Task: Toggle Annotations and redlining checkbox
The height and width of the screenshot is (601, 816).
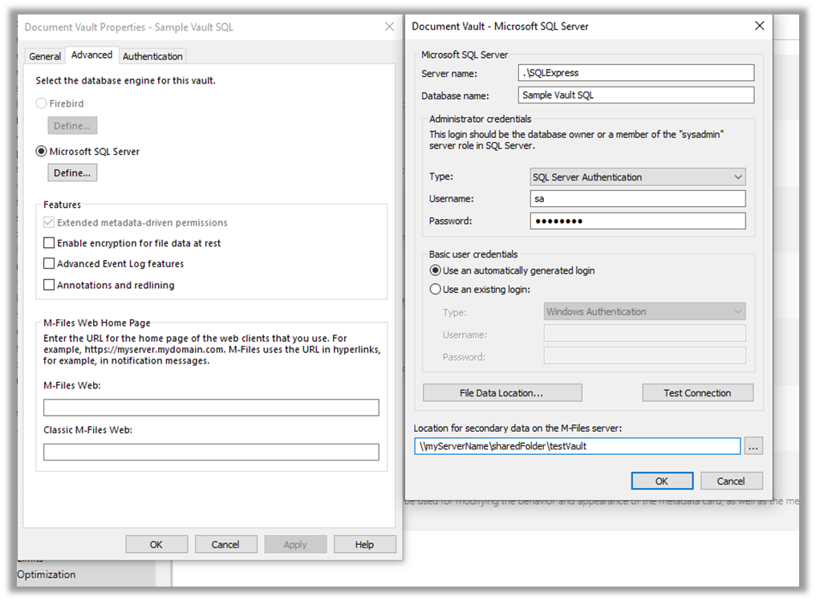Action: pyautogui.click(x=50, y=285)
